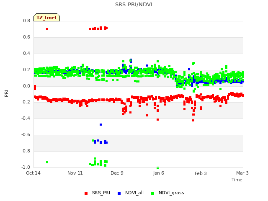Toggle the SRS_PRI legend entry
The image size is (268, 201).
(x=97, y=193)
